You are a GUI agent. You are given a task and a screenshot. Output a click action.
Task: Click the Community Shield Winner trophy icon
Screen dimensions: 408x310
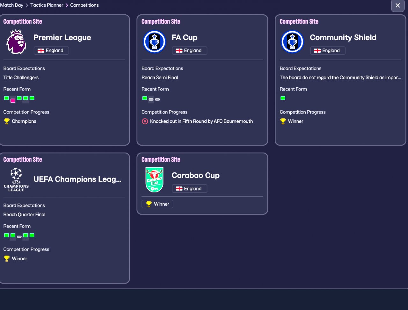[283, 121]
